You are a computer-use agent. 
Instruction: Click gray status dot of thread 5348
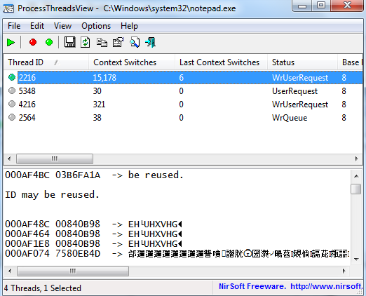click(12, 90)
